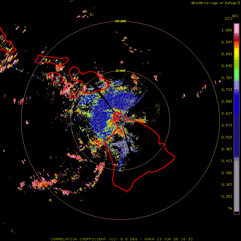Click the 100 NMI range ring label
Viewport: 241px width, 241px height.
click(120, 21)
